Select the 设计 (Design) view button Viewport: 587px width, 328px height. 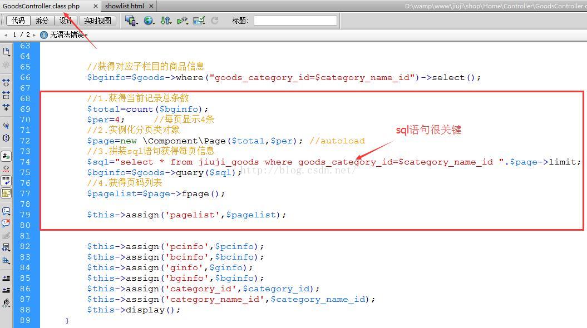point(66,21)
